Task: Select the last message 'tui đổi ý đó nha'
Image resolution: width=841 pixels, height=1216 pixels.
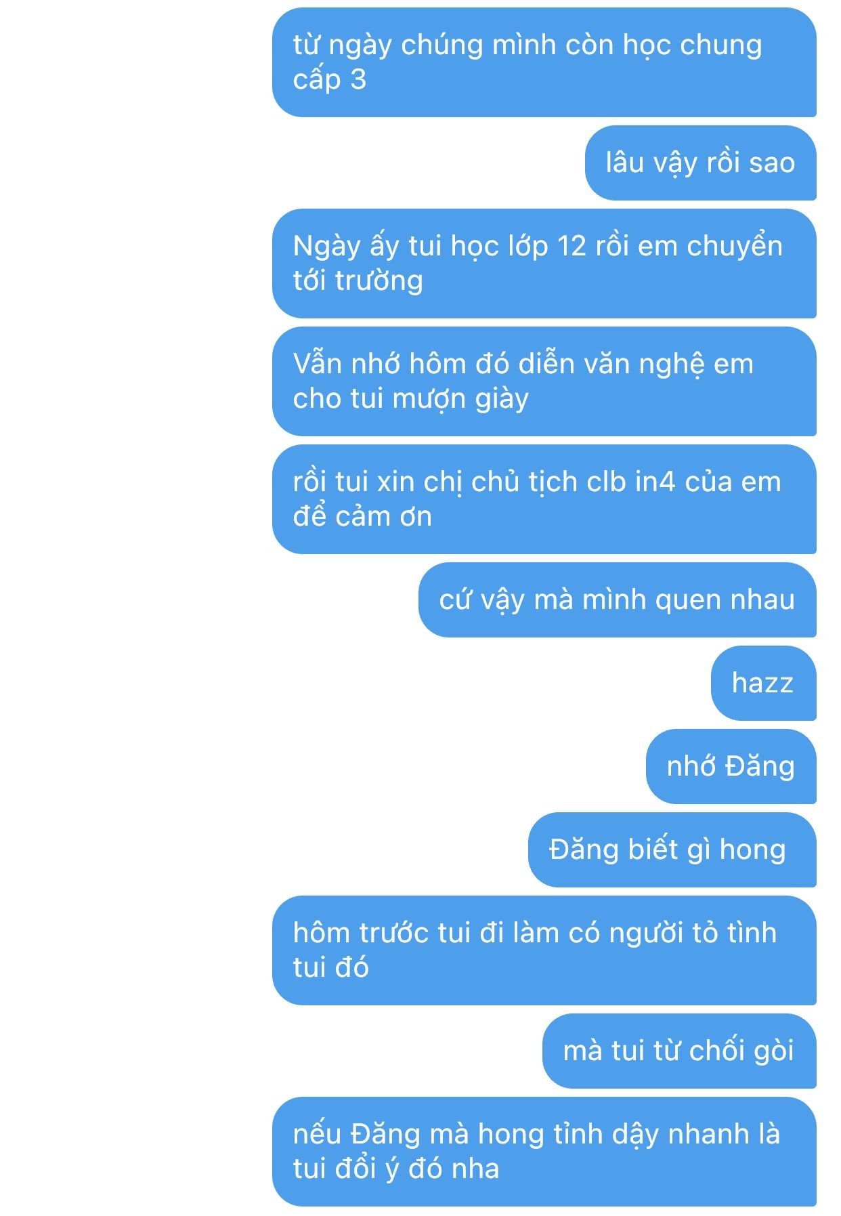Action: [x=544, y=1152]
